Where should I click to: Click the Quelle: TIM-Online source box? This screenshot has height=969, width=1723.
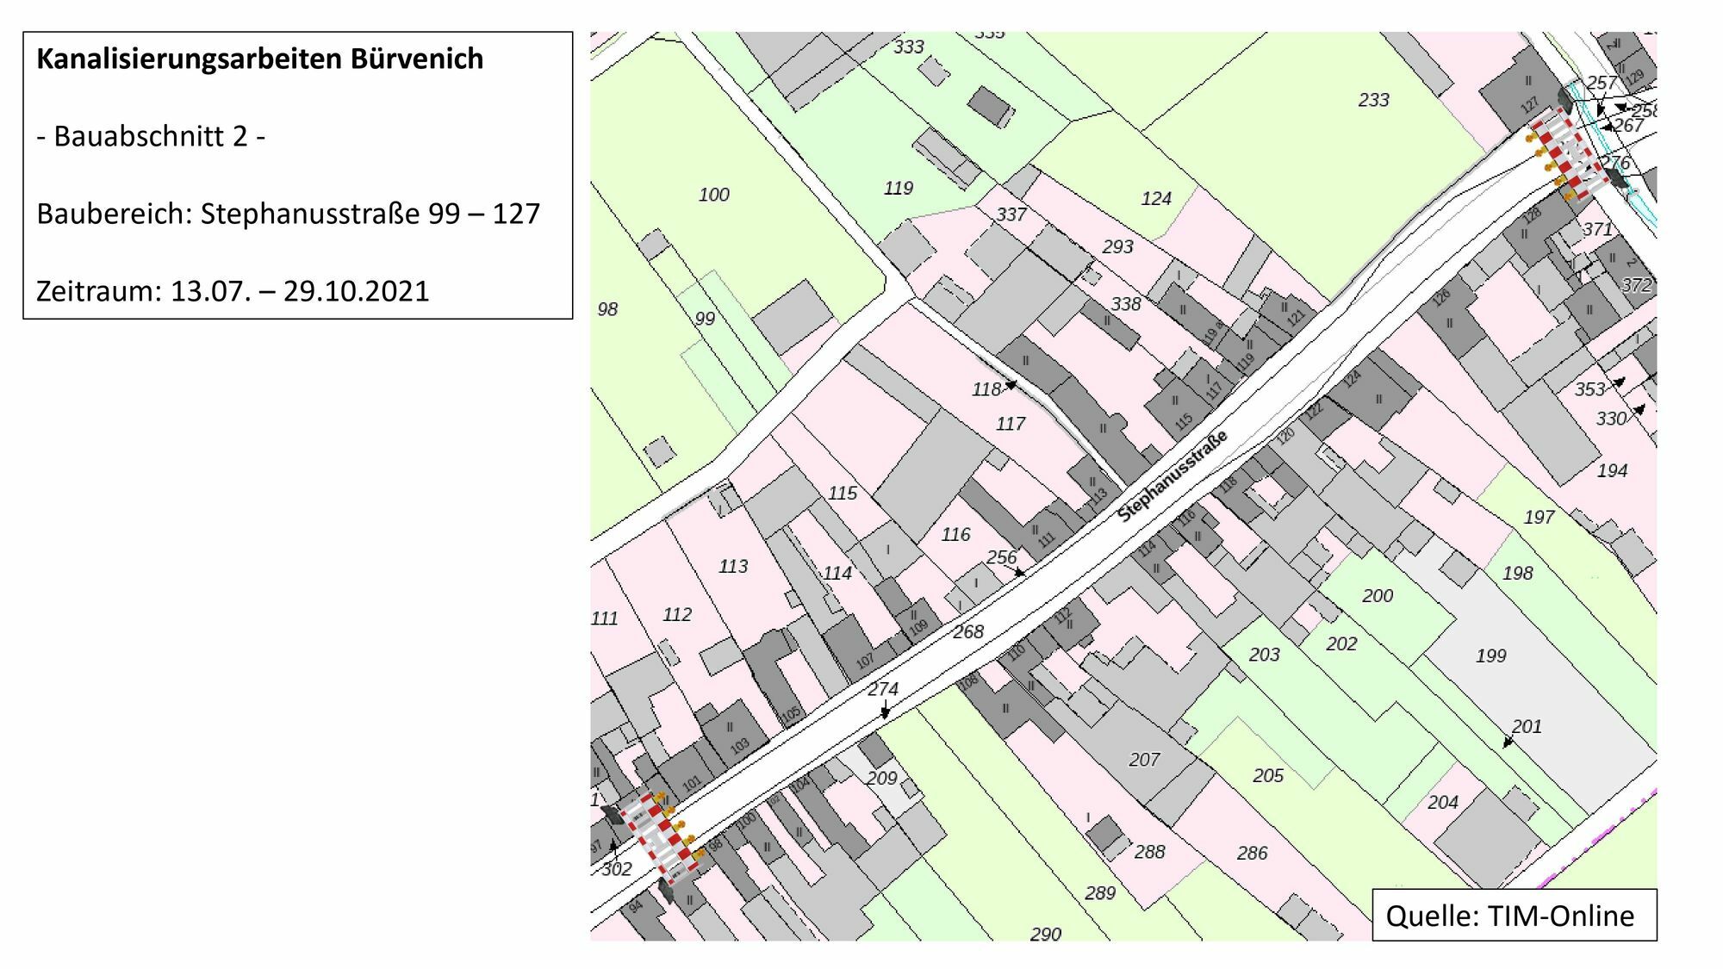pos(1513,915)
